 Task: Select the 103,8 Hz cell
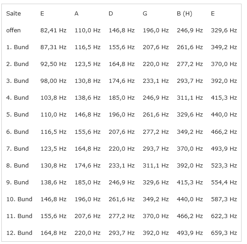click(x=53, y=98)
